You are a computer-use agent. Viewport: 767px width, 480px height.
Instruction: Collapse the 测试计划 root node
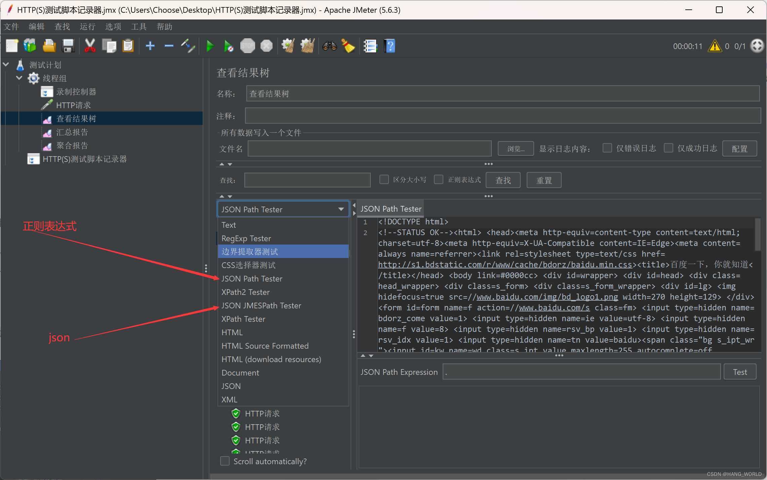tap(6, 64)
